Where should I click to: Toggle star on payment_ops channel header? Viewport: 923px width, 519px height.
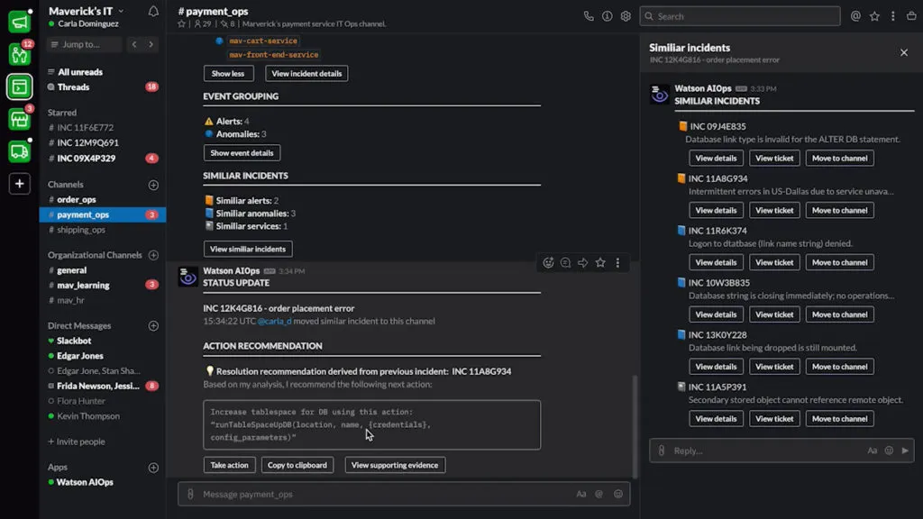182,24
